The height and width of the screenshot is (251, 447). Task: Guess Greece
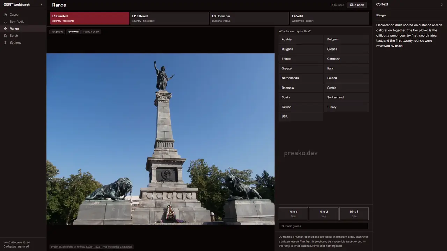click(x=301, y=68)
